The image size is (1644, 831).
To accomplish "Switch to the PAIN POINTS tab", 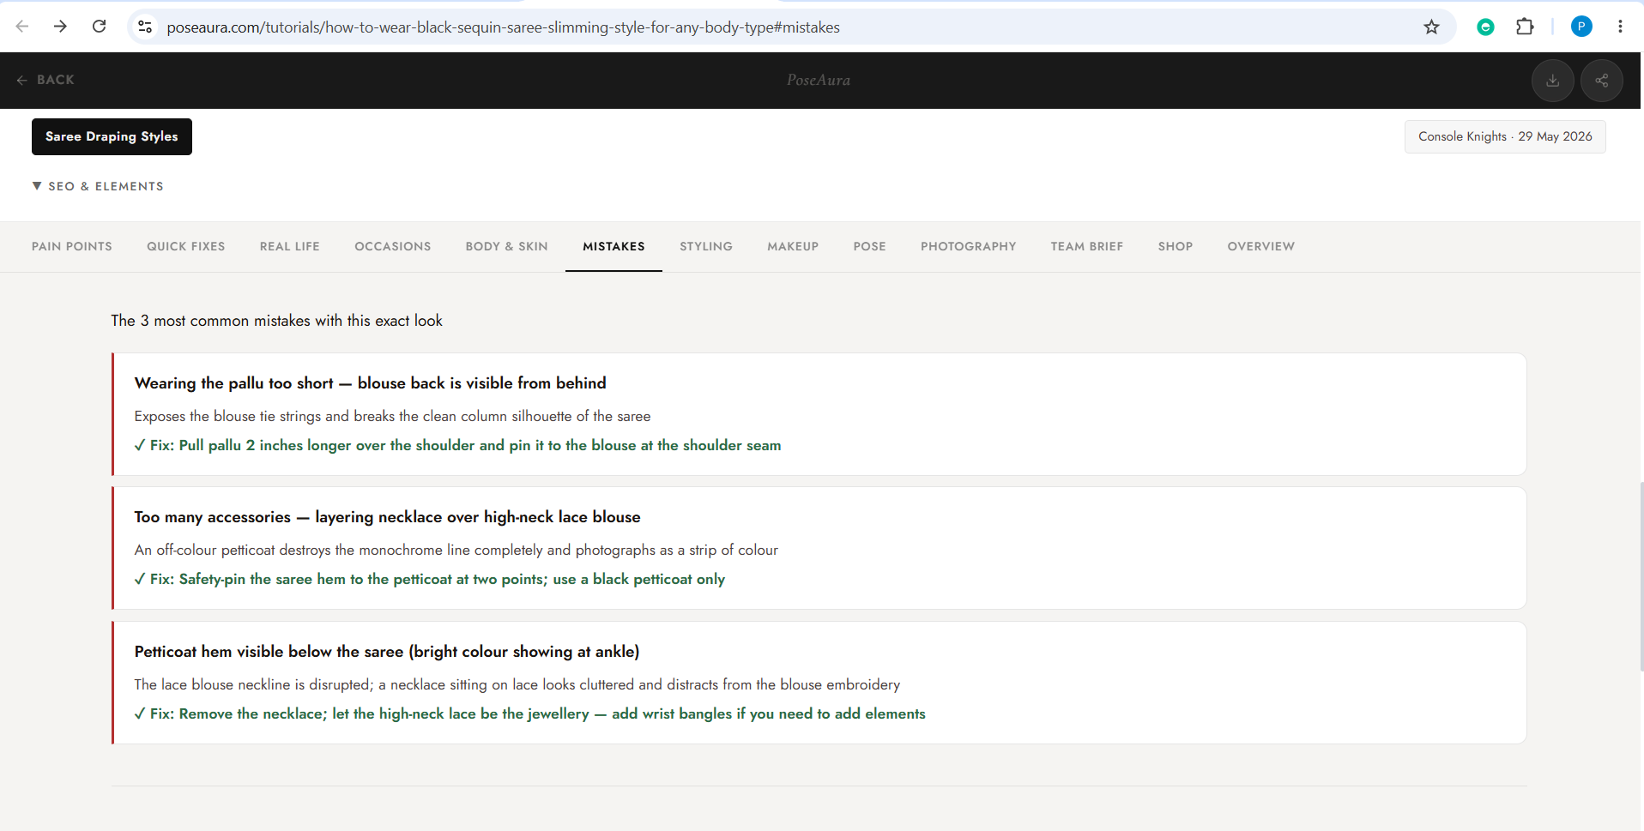I will pos(72,246).
